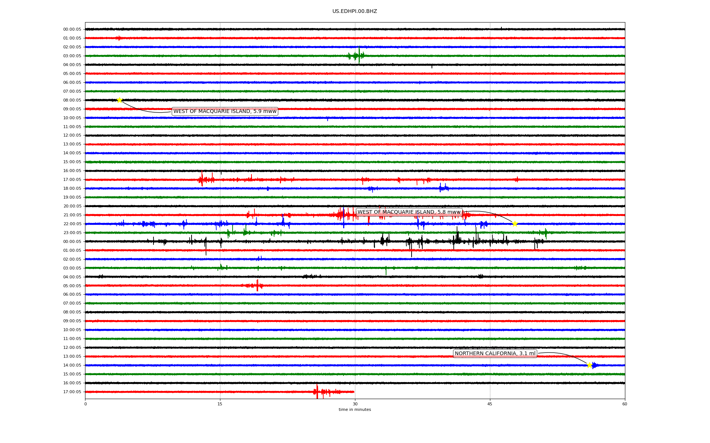Screen dimensions: 710x443
Task: Click the yellow star on 08:00:05 trace
Action: click(x=119, y=100)
